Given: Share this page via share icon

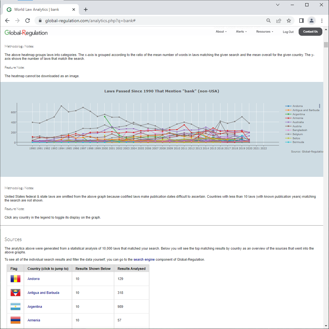Looking at the screenshot, I should point(279,21).
